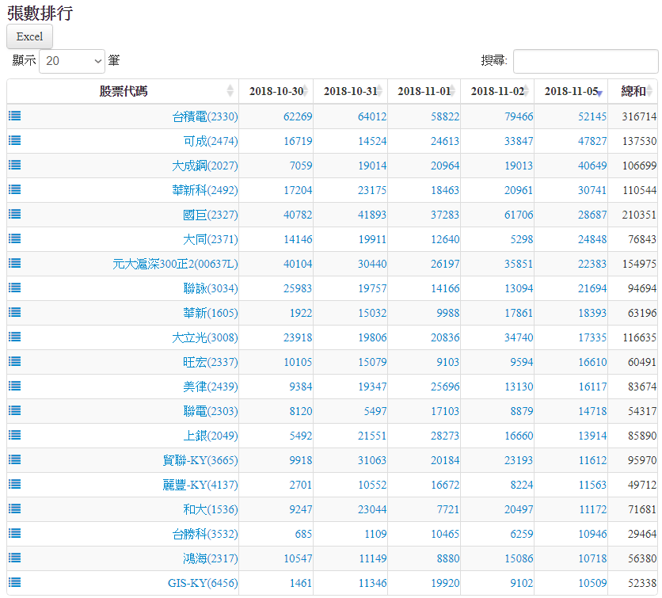Screen dimensions: 662x598
Task: Export table with the Excel button
Action: coord(29,36)
